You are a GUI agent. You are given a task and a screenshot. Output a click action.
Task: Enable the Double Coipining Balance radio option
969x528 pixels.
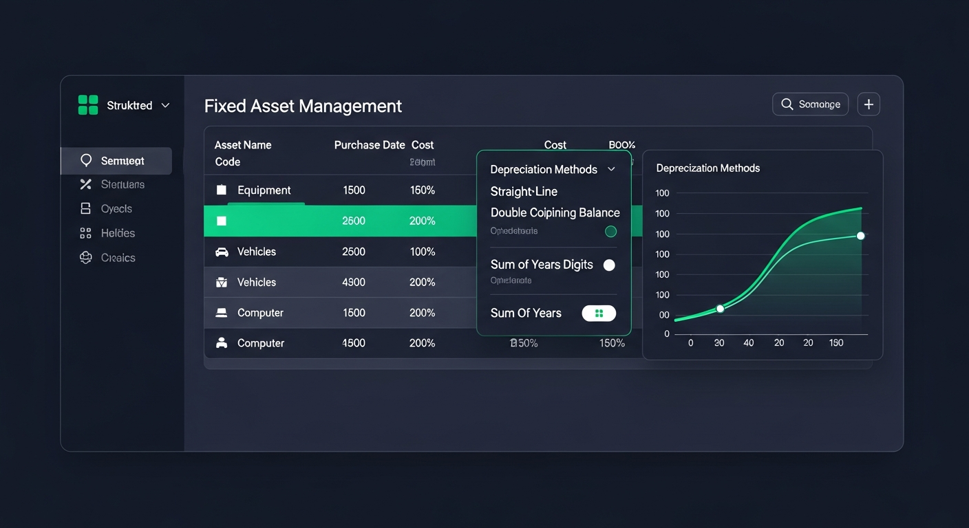tap(610, 232)
